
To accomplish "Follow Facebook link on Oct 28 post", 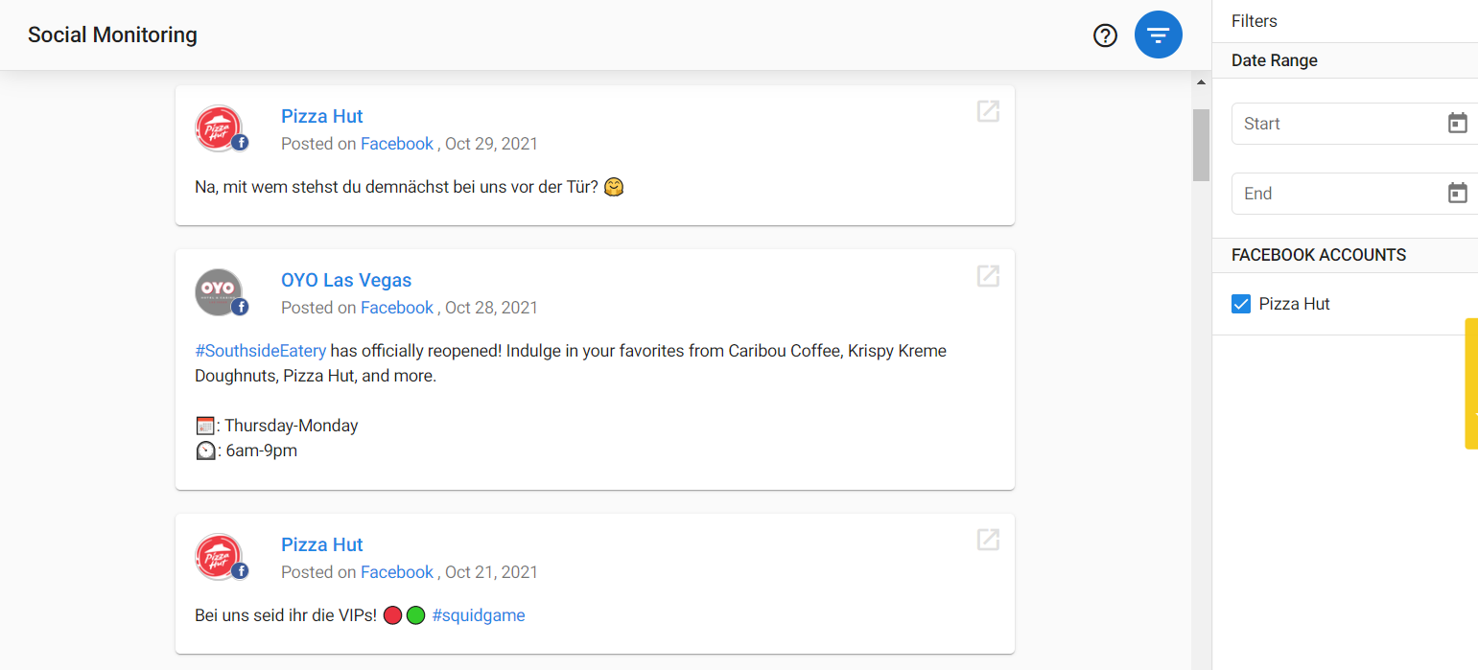I will click(x=397, y=308).
